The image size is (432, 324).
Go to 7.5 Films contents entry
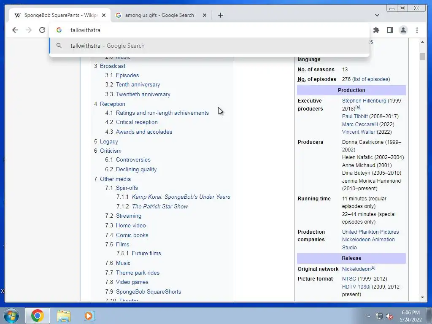click(x=122, y=244)
